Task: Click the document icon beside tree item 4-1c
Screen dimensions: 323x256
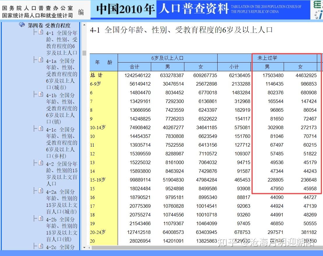Action: pyautogui.click(x=41, y=129)
